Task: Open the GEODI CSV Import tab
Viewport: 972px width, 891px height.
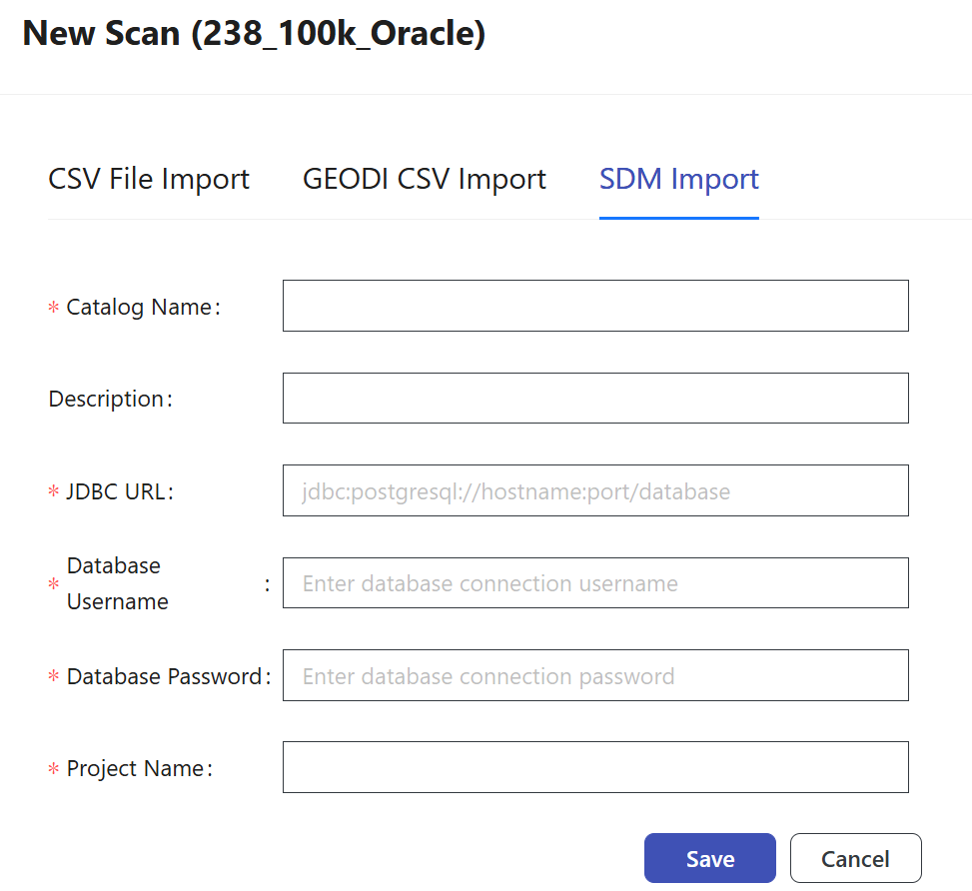Action: [x=425, y=180]
